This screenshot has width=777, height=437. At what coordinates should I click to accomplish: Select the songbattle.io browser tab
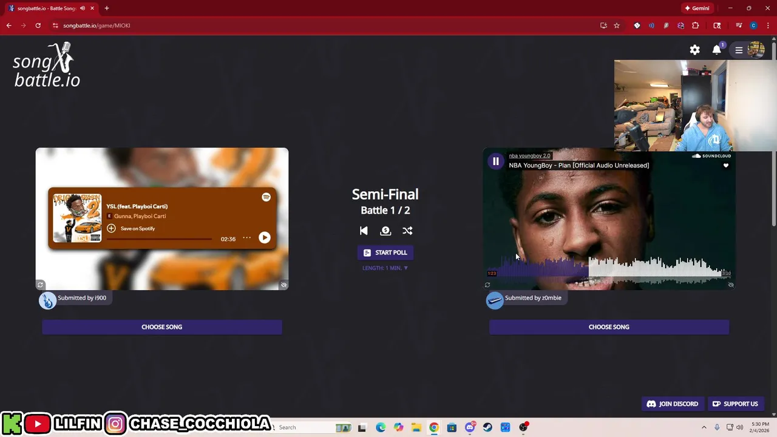[51, 8]
